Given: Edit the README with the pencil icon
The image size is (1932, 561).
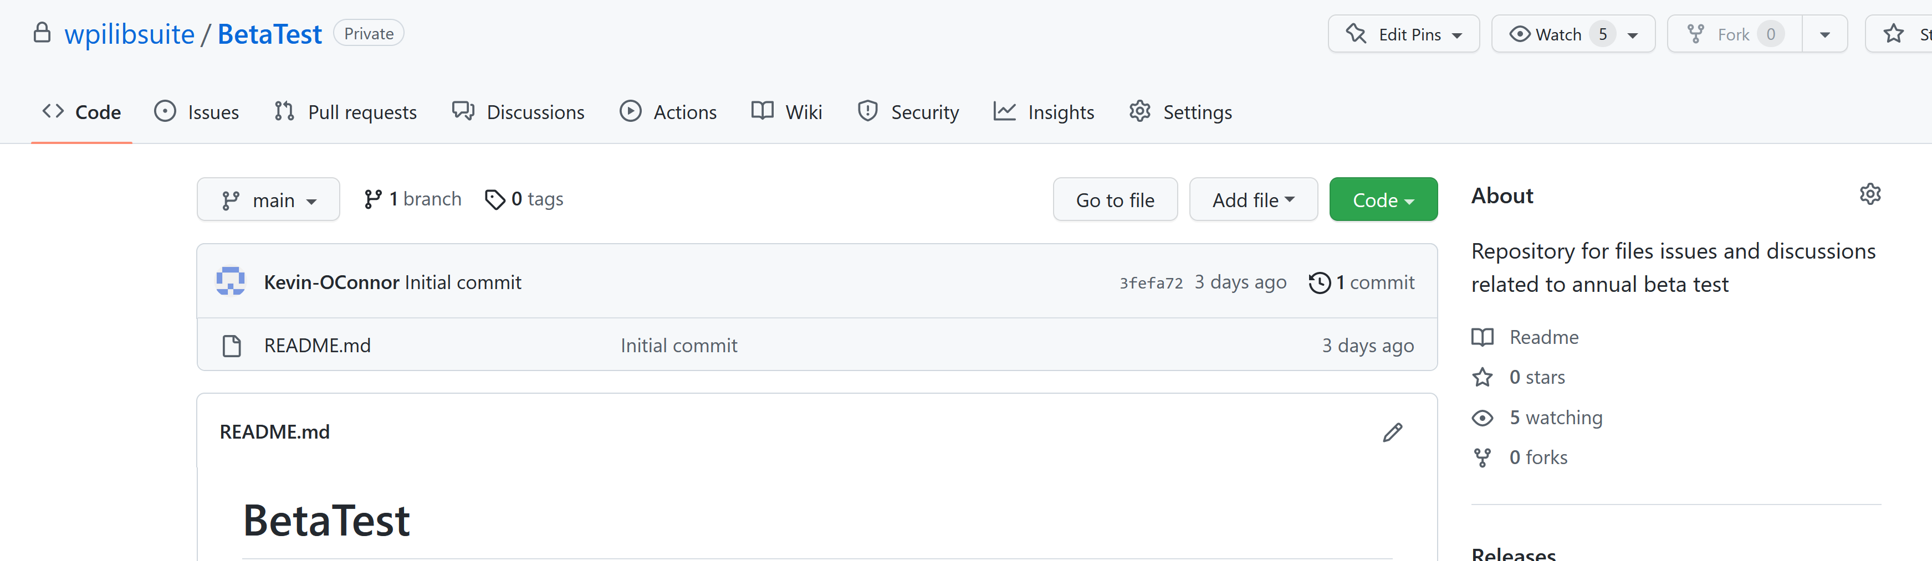Looking at the screenshot, I should [1392, 433].
